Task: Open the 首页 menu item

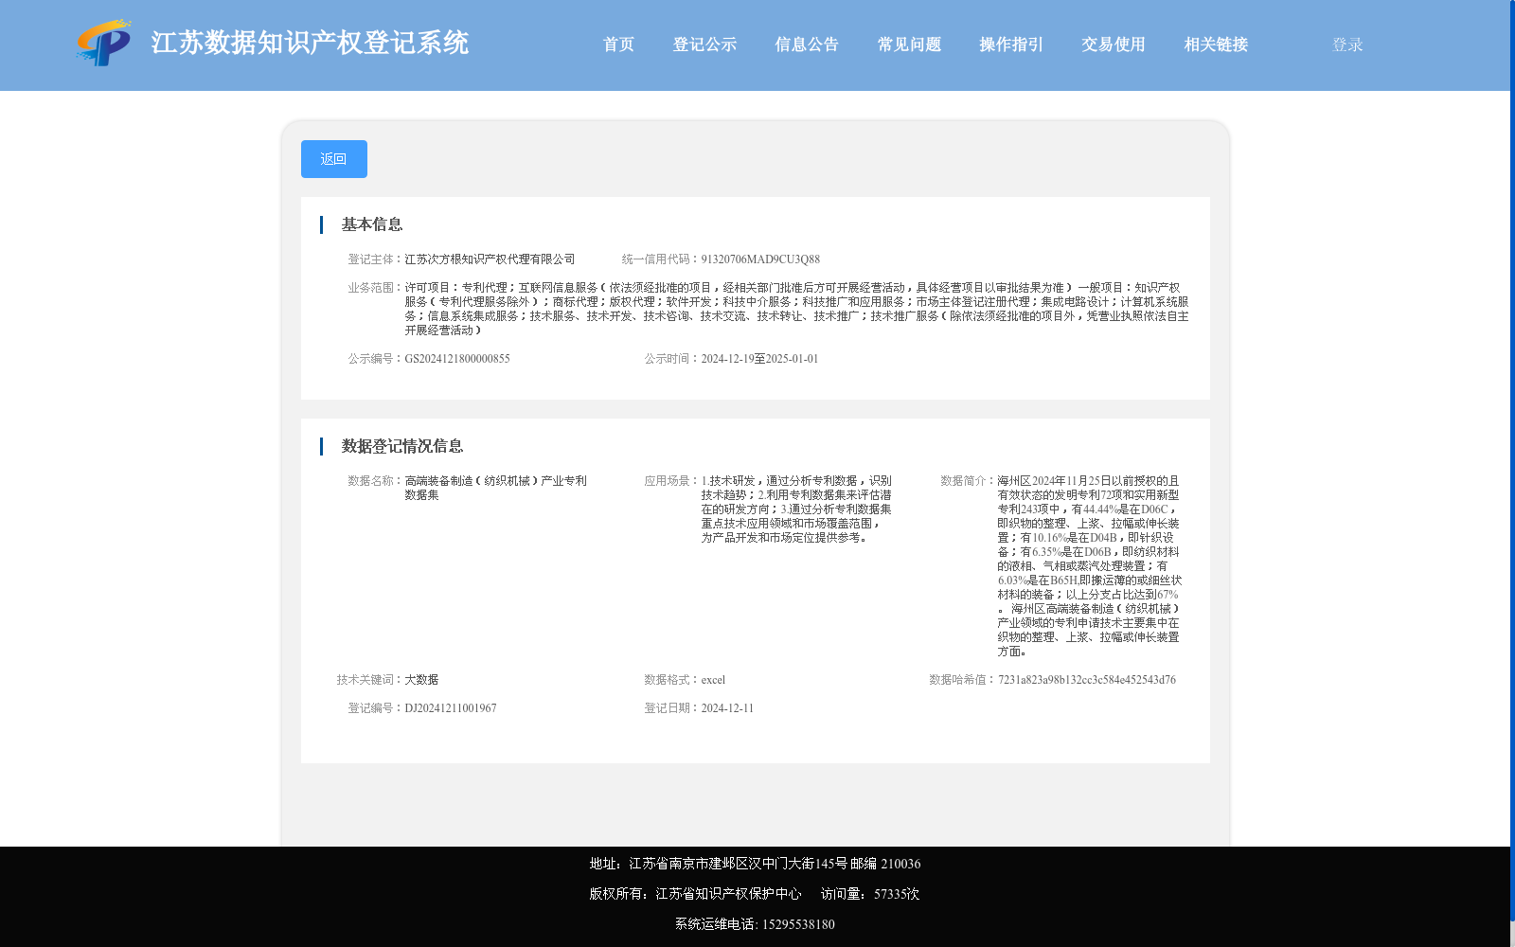Action: [618, 45]
